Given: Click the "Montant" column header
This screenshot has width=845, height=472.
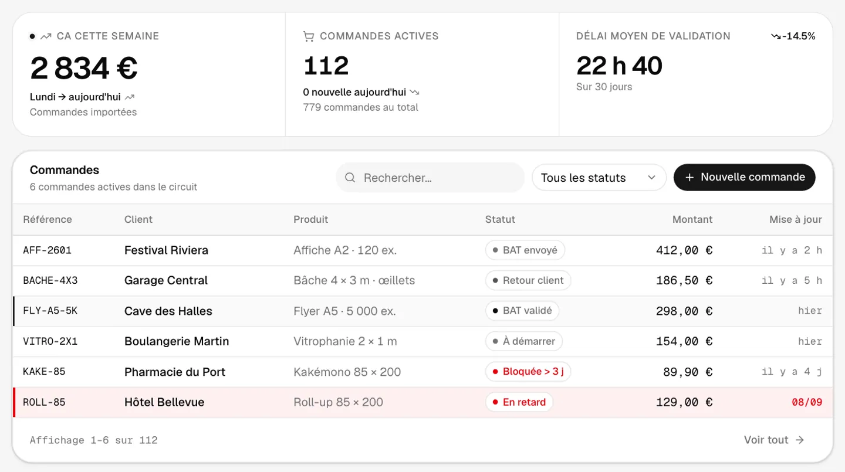Looking at the screenshot, I should click(x=692, y=219).
